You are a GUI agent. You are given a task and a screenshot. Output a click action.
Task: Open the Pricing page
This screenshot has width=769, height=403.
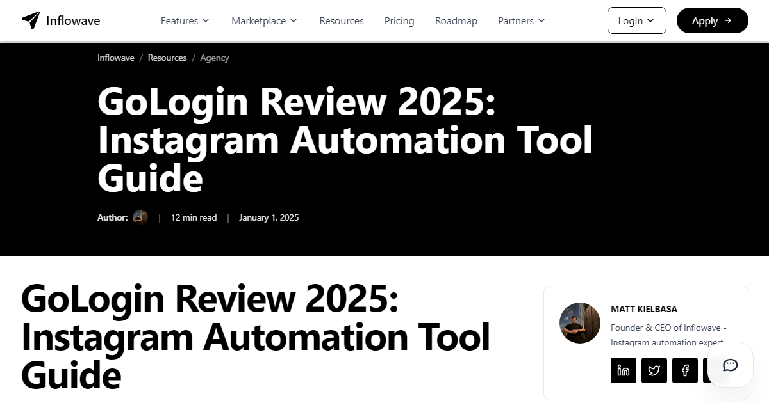pyautogui.click(x=399, y=21)
